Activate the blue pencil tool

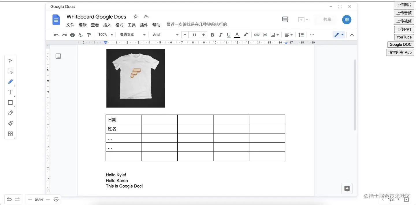click(x=10, y=82)
